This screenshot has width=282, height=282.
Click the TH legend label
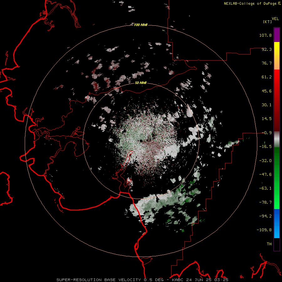pos(269,244)
